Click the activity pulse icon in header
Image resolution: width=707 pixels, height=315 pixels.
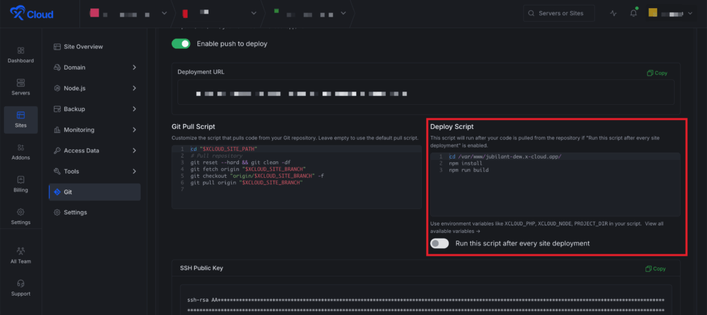[614, 13]
